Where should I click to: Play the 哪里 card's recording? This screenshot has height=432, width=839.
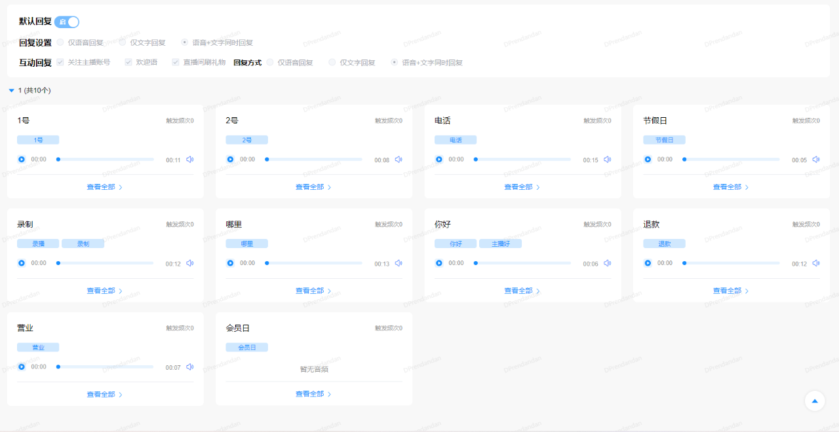230,263
